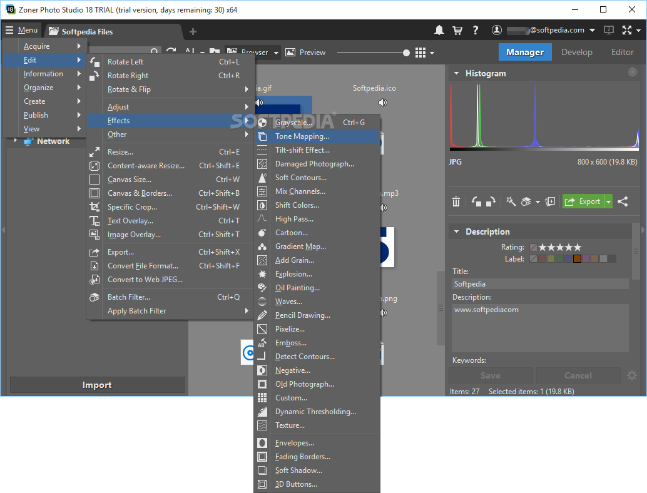Toggle the Preview mode button

coord(305,53)
